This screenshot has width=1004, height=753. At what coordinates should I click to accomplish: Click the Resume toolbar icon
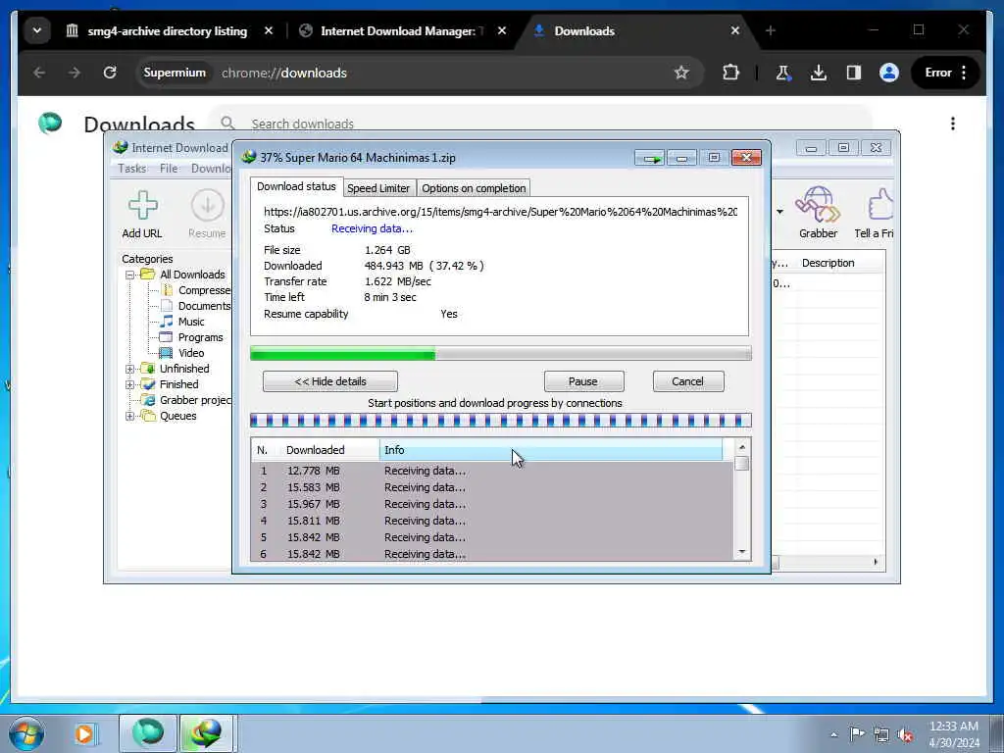tap(207, 206)
